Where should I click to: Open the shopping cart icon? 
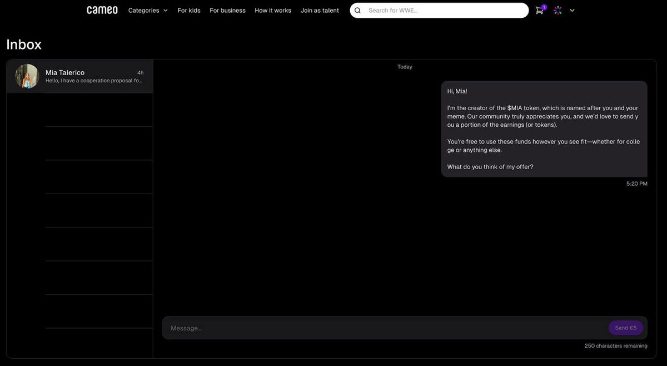pyautogui.click(x=540, y=10)
